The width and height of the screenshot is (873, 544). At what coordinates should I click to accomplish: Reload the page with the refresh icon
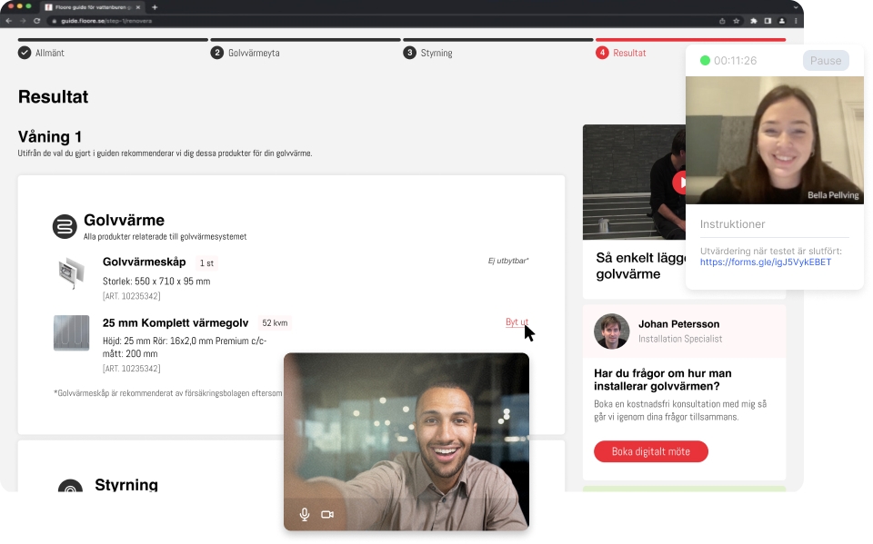(x=36, y=21)
